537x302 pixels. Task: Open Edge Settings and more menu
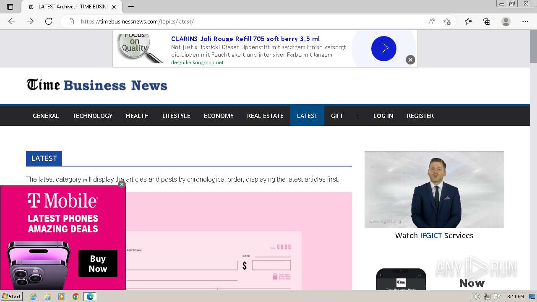coord(525,21)
